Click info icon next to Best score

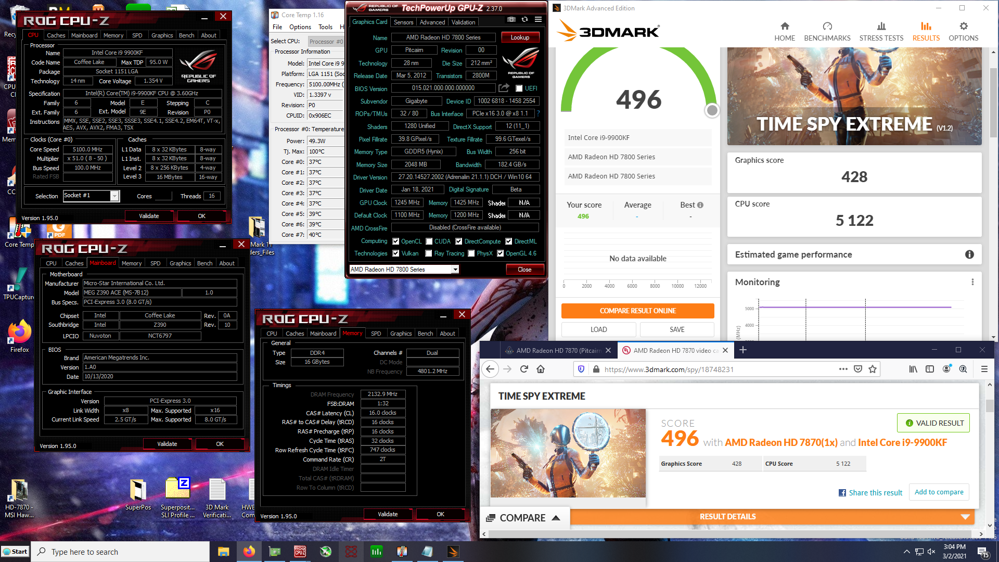pos(700,205)
